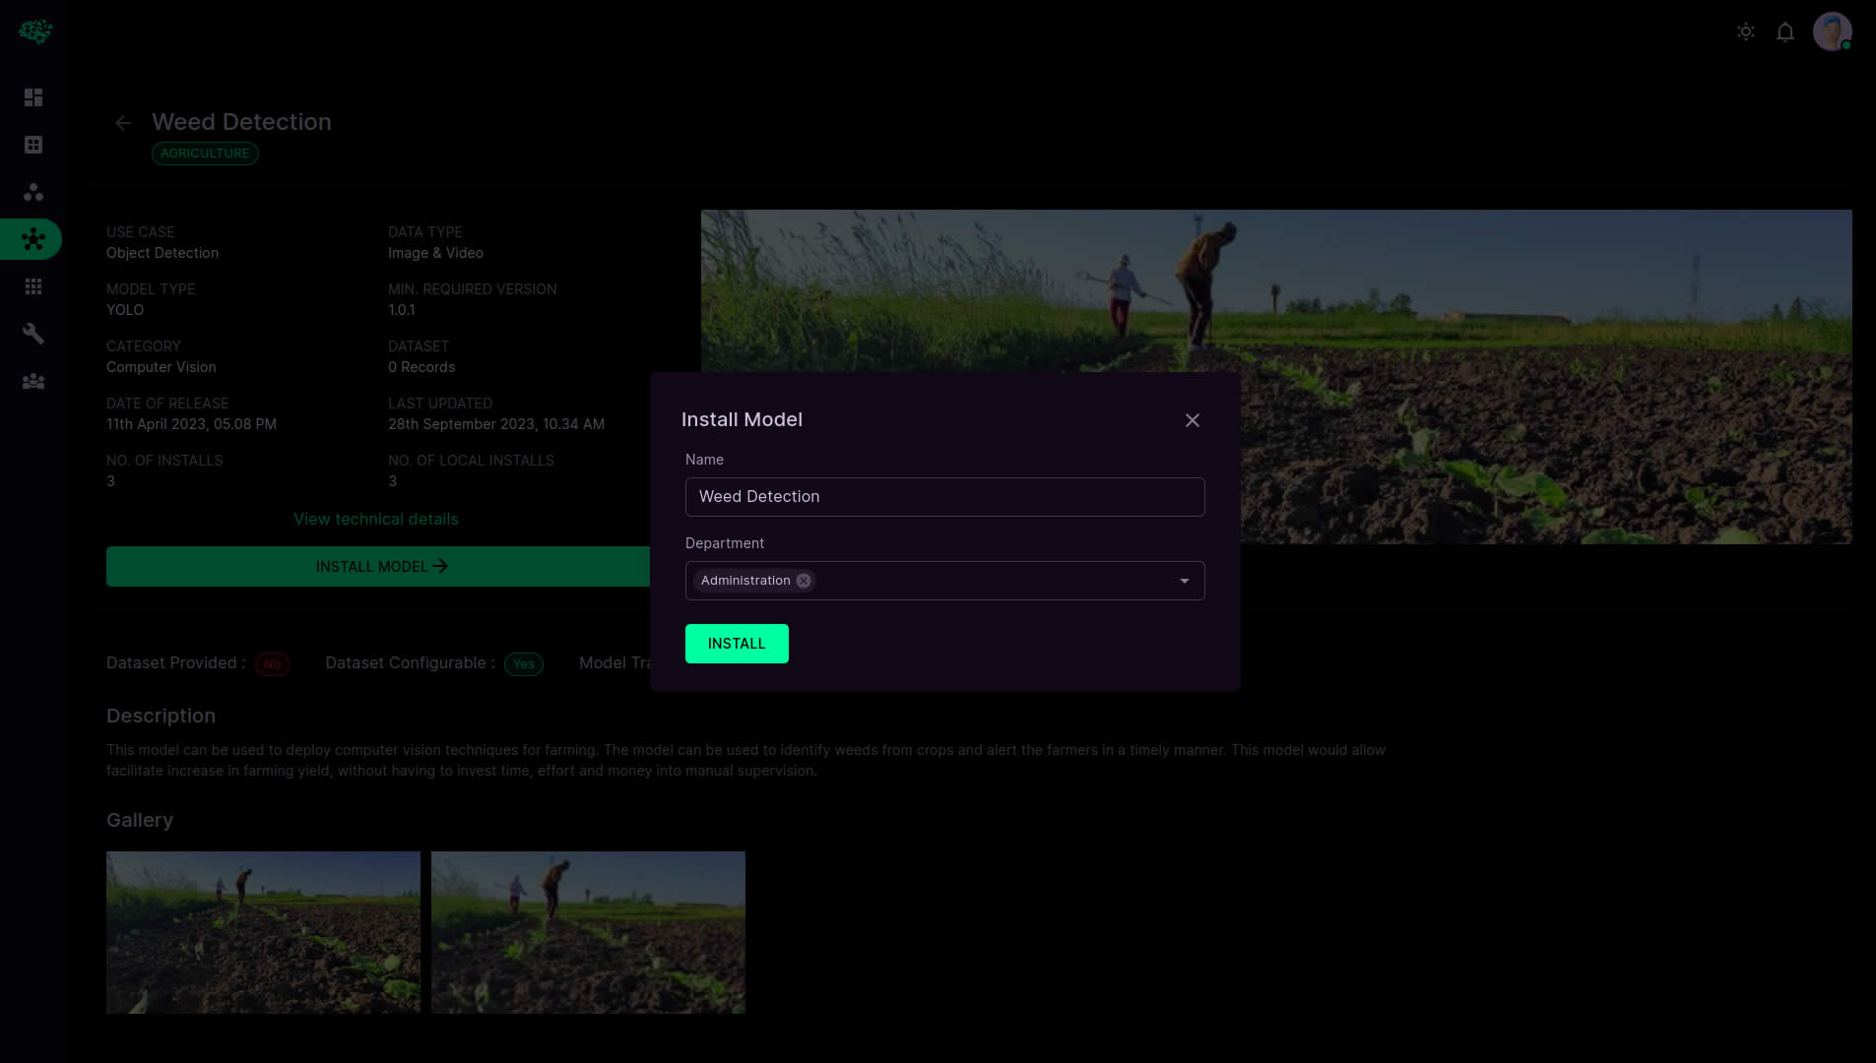Screen dimensions: 1876x1063
Task: Open the first gallery thumbnail
Action: click(263, 932)
